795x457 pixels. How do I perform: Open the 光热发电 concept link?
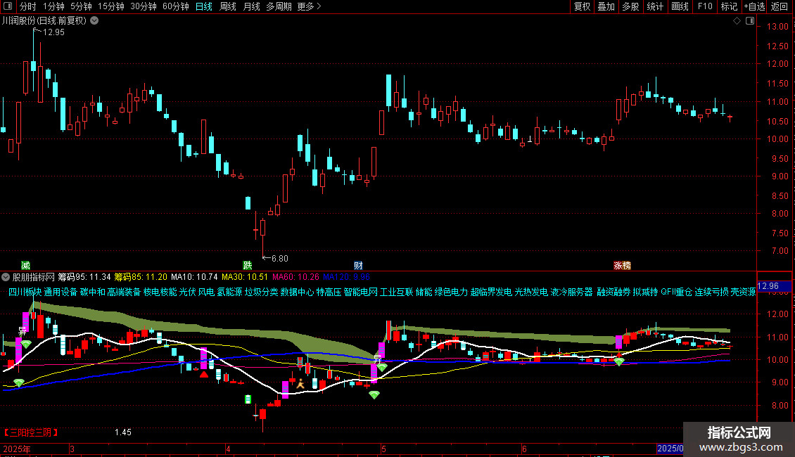pyautogui.click(x=531, y=292)
